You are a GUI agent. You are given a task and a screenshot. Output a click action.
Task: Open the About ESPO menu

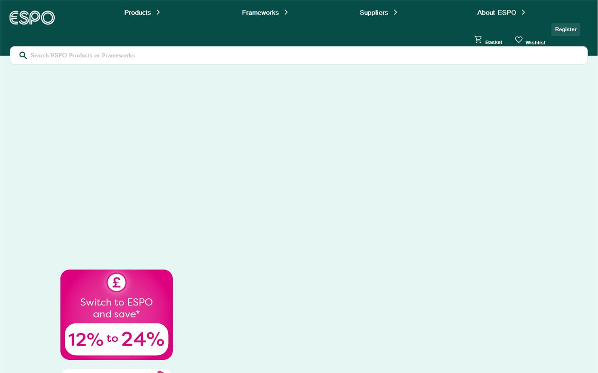pos(496,12)
